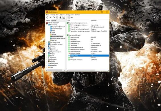This screenshot has height=111, width=161.
Task: Click right arrow of details panel scrollbar
Action: (x=108, y=70)
